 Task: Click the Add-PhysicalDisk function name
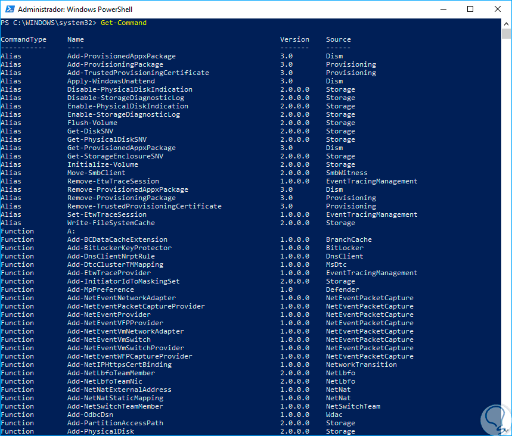point(100,431)
